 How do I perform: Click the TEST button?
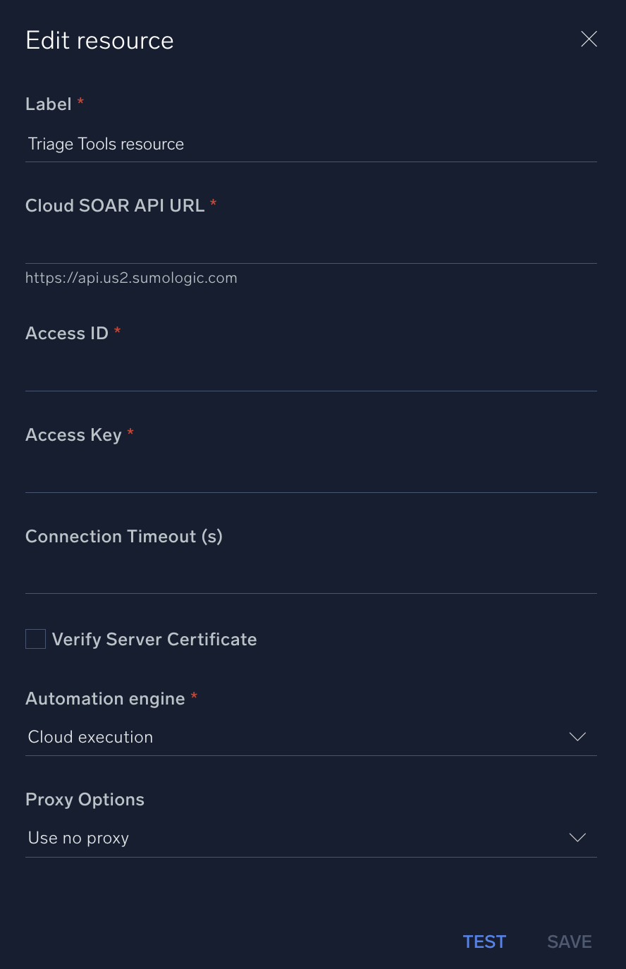(x=484, y=941)
